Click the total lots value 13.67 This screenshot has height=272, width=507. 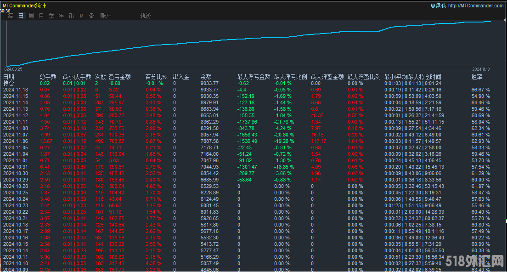46,141
